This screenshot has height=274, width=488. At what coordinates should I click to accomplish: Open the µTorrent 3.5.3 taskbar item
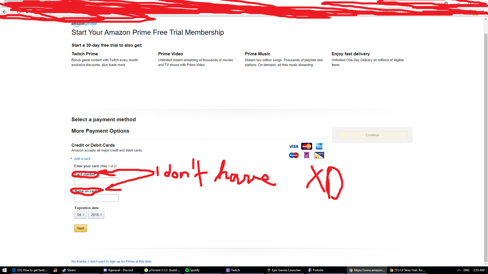tap(162, 270)
